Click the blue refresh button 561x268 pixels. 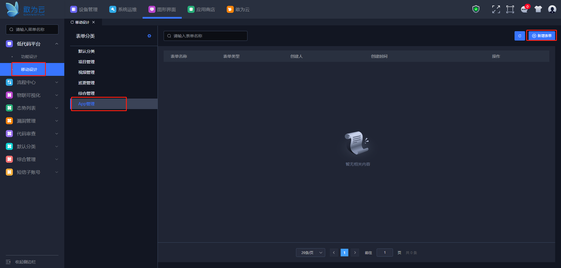point(520,36)
